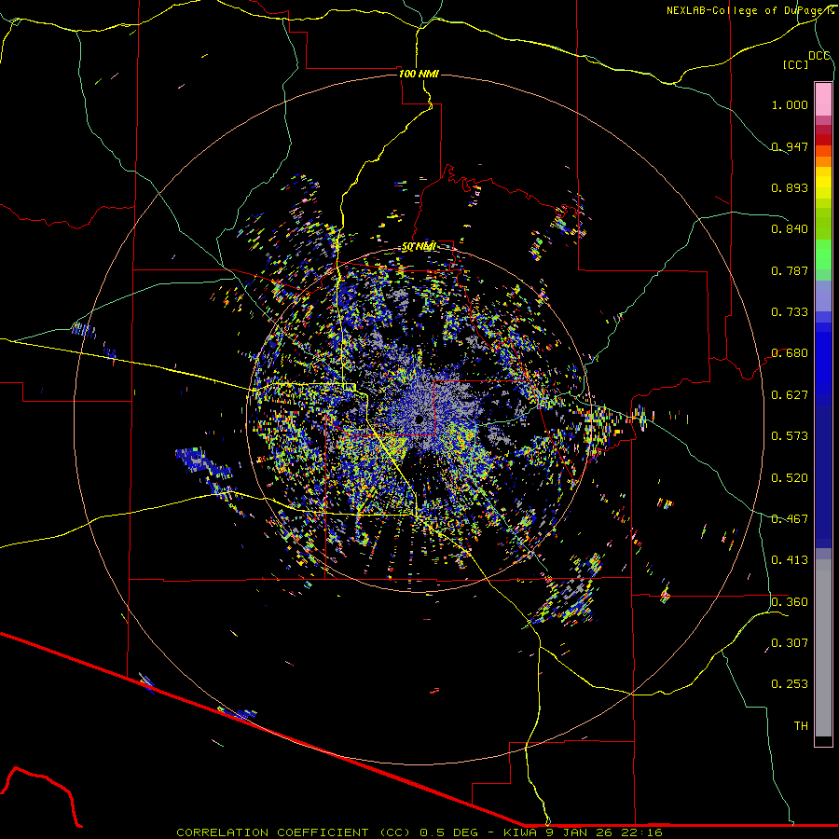Click the 50 NMI range ring label
839x839 pixels.
pos(419,247)
